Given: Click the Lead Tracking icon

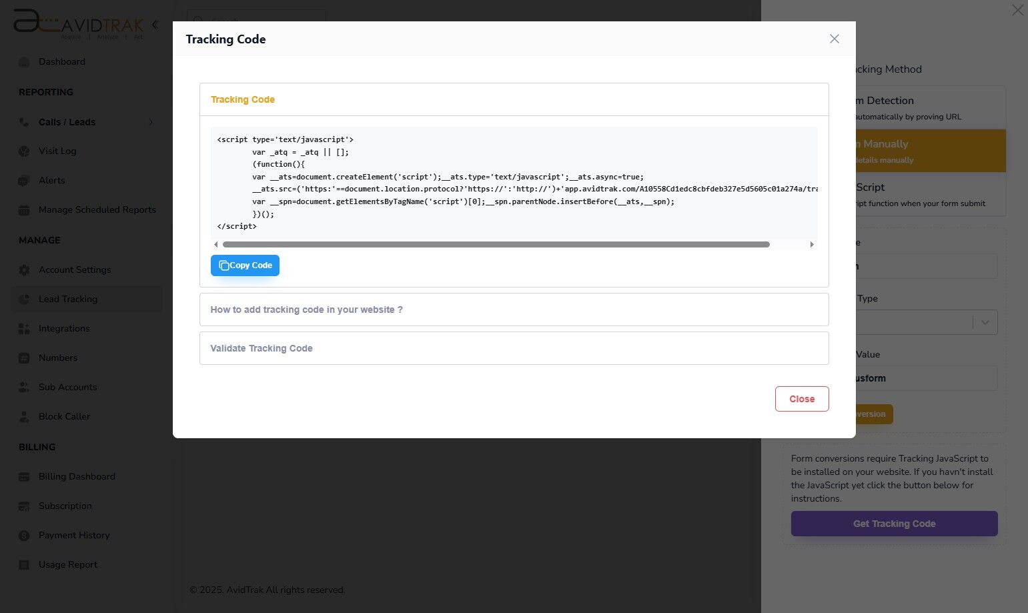Looking at the screenshot, I should [24, 299].
